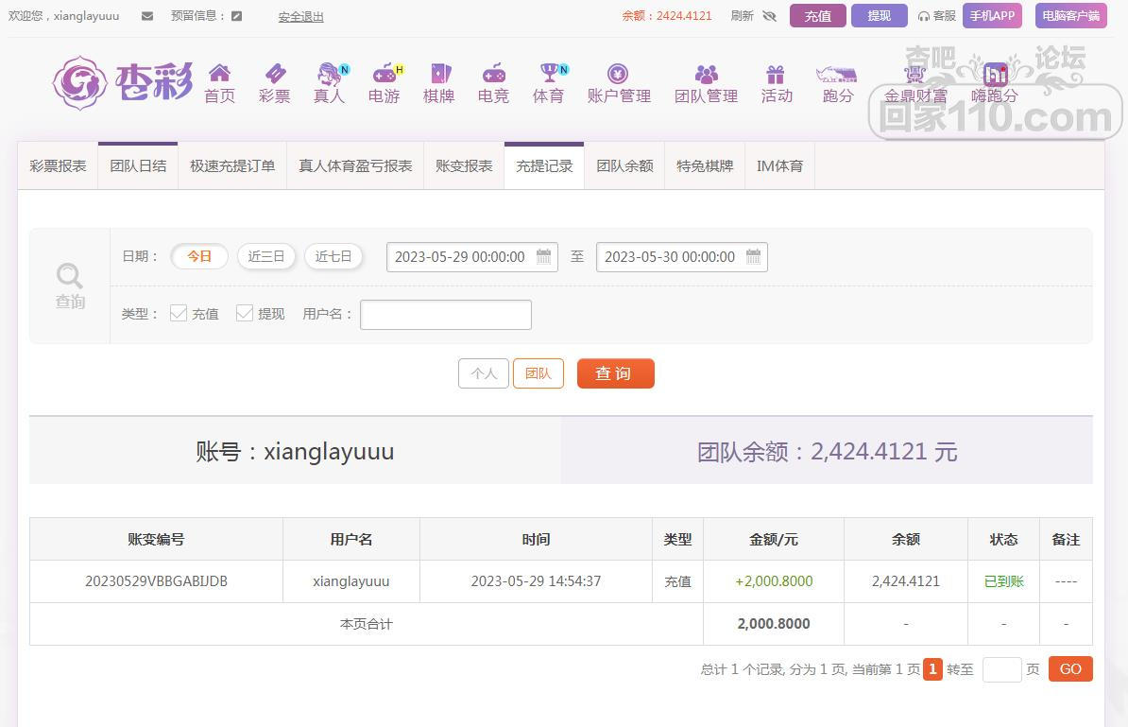Open the 彩票 lottery icon
The height and width of the screenshot is (727, 1128).
pyautogui.click(x=275, y=73)
